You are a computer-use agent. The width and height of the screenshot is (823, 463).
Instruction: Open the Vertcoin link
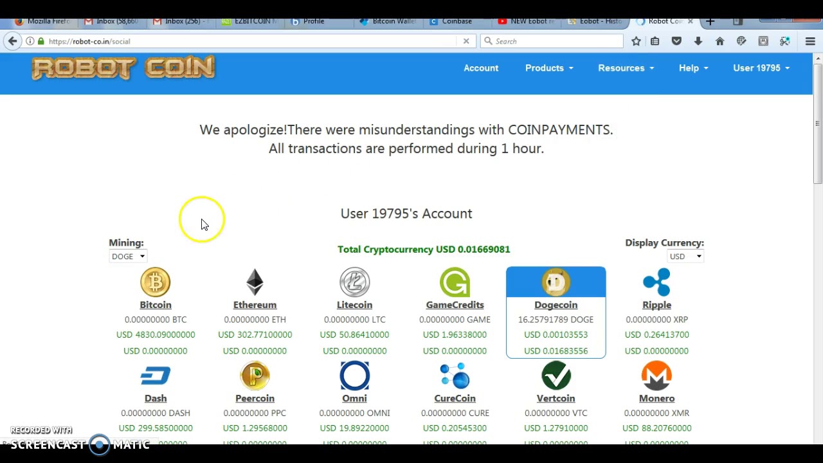(x=556, y=399)
